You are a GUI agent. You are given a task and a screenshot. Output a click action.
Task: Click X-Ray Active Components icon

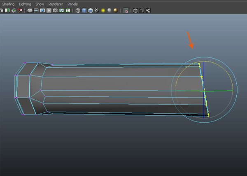[x=142, y=11]
